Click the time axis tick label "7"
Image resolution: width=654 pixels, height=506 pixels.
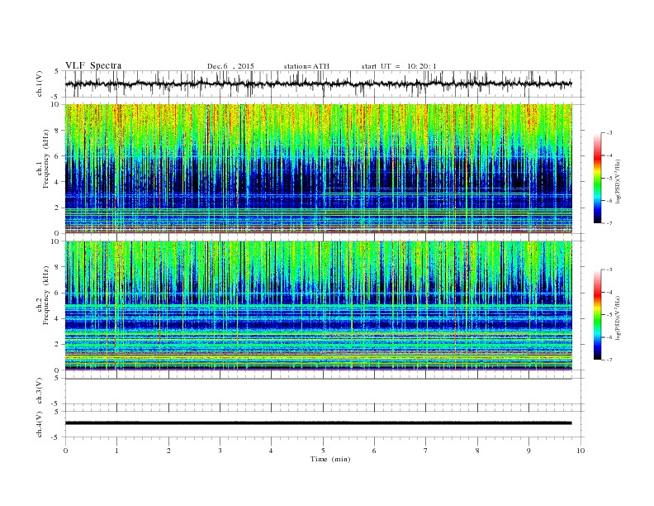pyautogui.click(x=426, y=451)
